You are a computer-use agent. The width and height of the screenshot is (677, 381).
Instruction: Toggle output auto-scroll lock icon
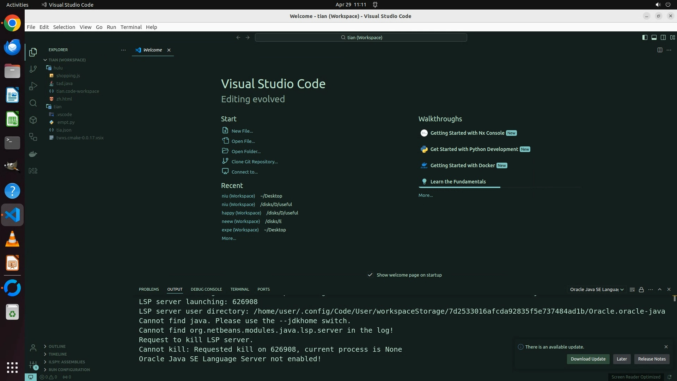coord(641,290)
